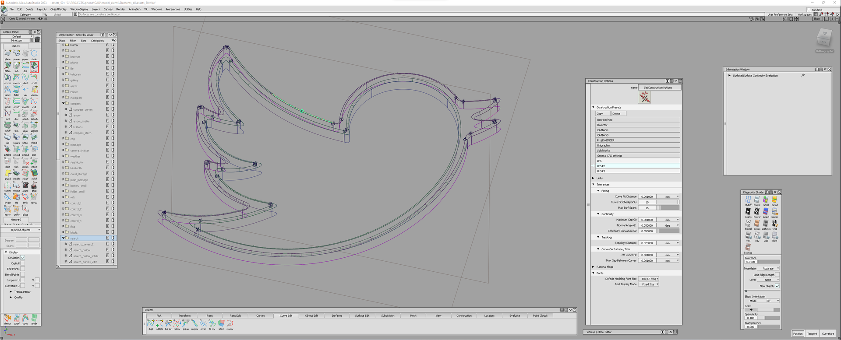The height and width of the screenshot is (340, 841).
Task: Expand the weather layer folder
Action: coord(63,156)
